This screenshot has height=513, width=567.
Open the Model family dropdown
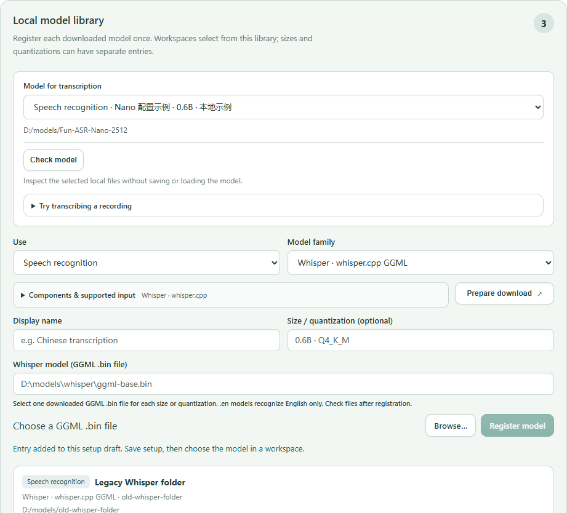[420, 263]
